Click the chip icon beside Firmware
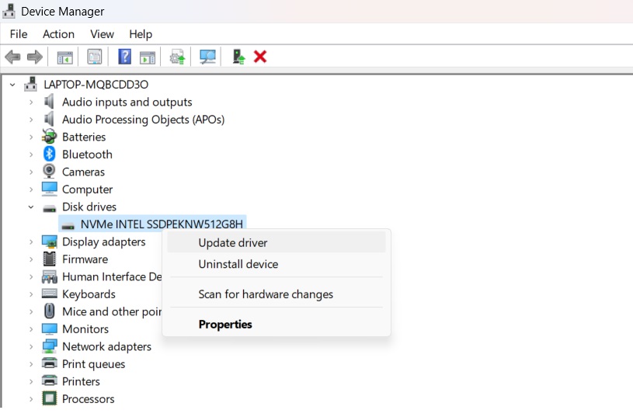 pyautogui.click(x=49, y=259)
